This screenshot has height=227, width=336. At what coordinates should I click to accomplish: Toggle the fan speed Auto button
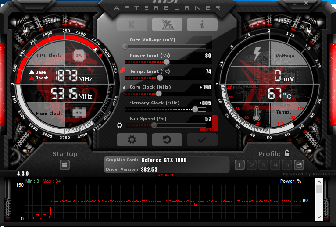point(210,129)
